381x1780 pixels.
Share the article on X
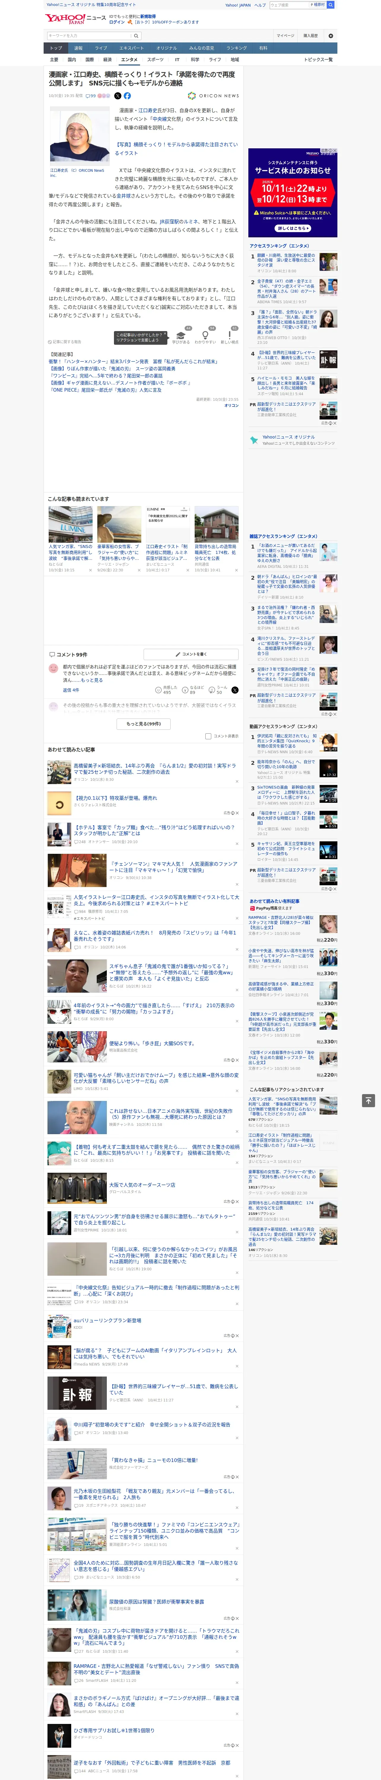point(118,96)
